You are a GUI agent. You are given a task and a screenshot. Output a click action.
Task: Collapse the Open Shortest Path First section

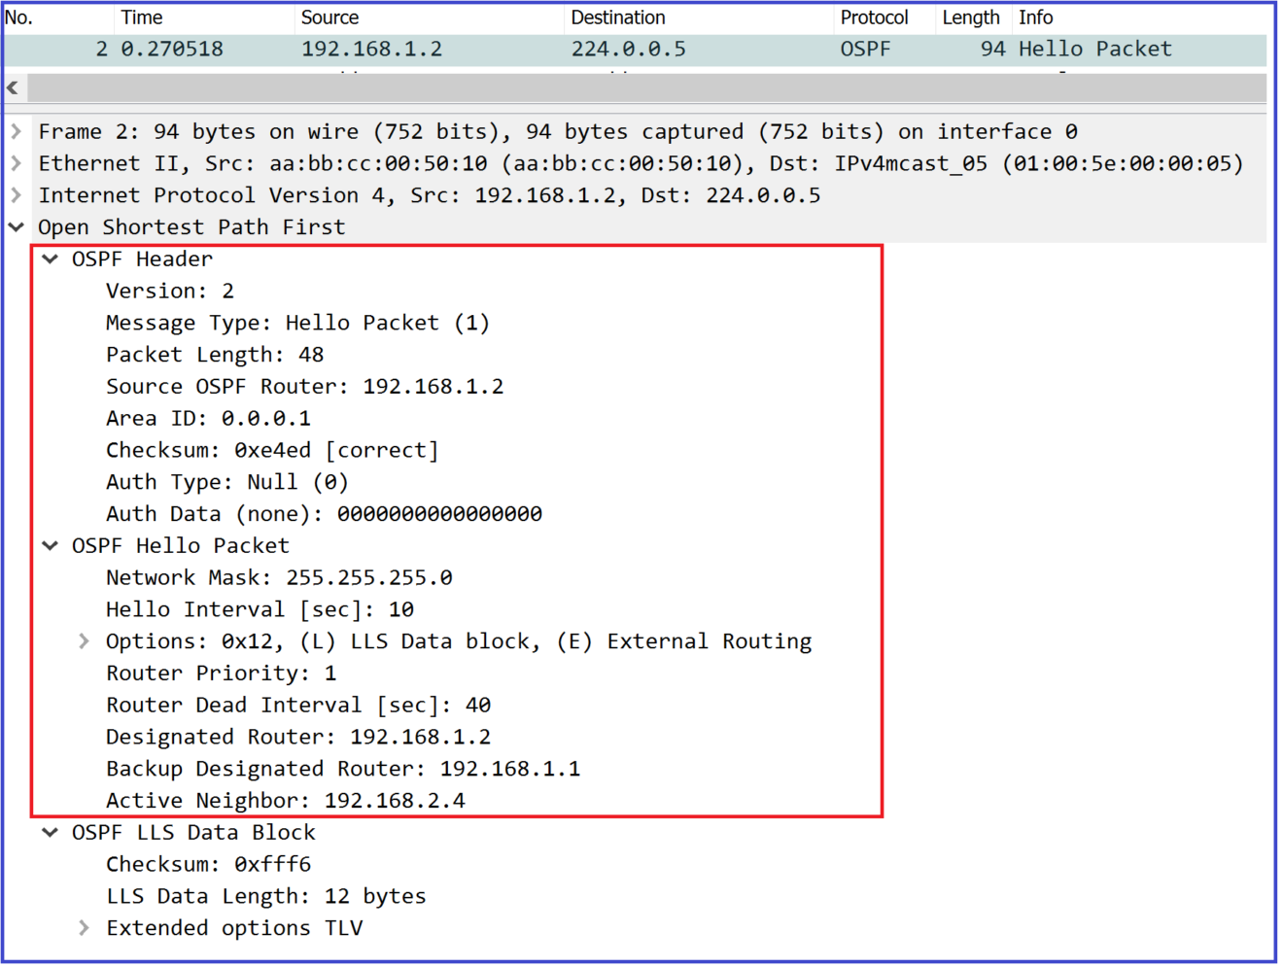(17, 226)
